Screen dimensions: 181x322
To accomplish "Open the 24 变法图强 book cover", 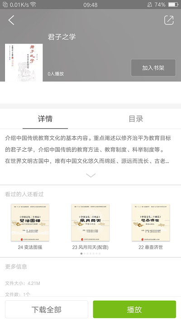I will click(30, 223).
